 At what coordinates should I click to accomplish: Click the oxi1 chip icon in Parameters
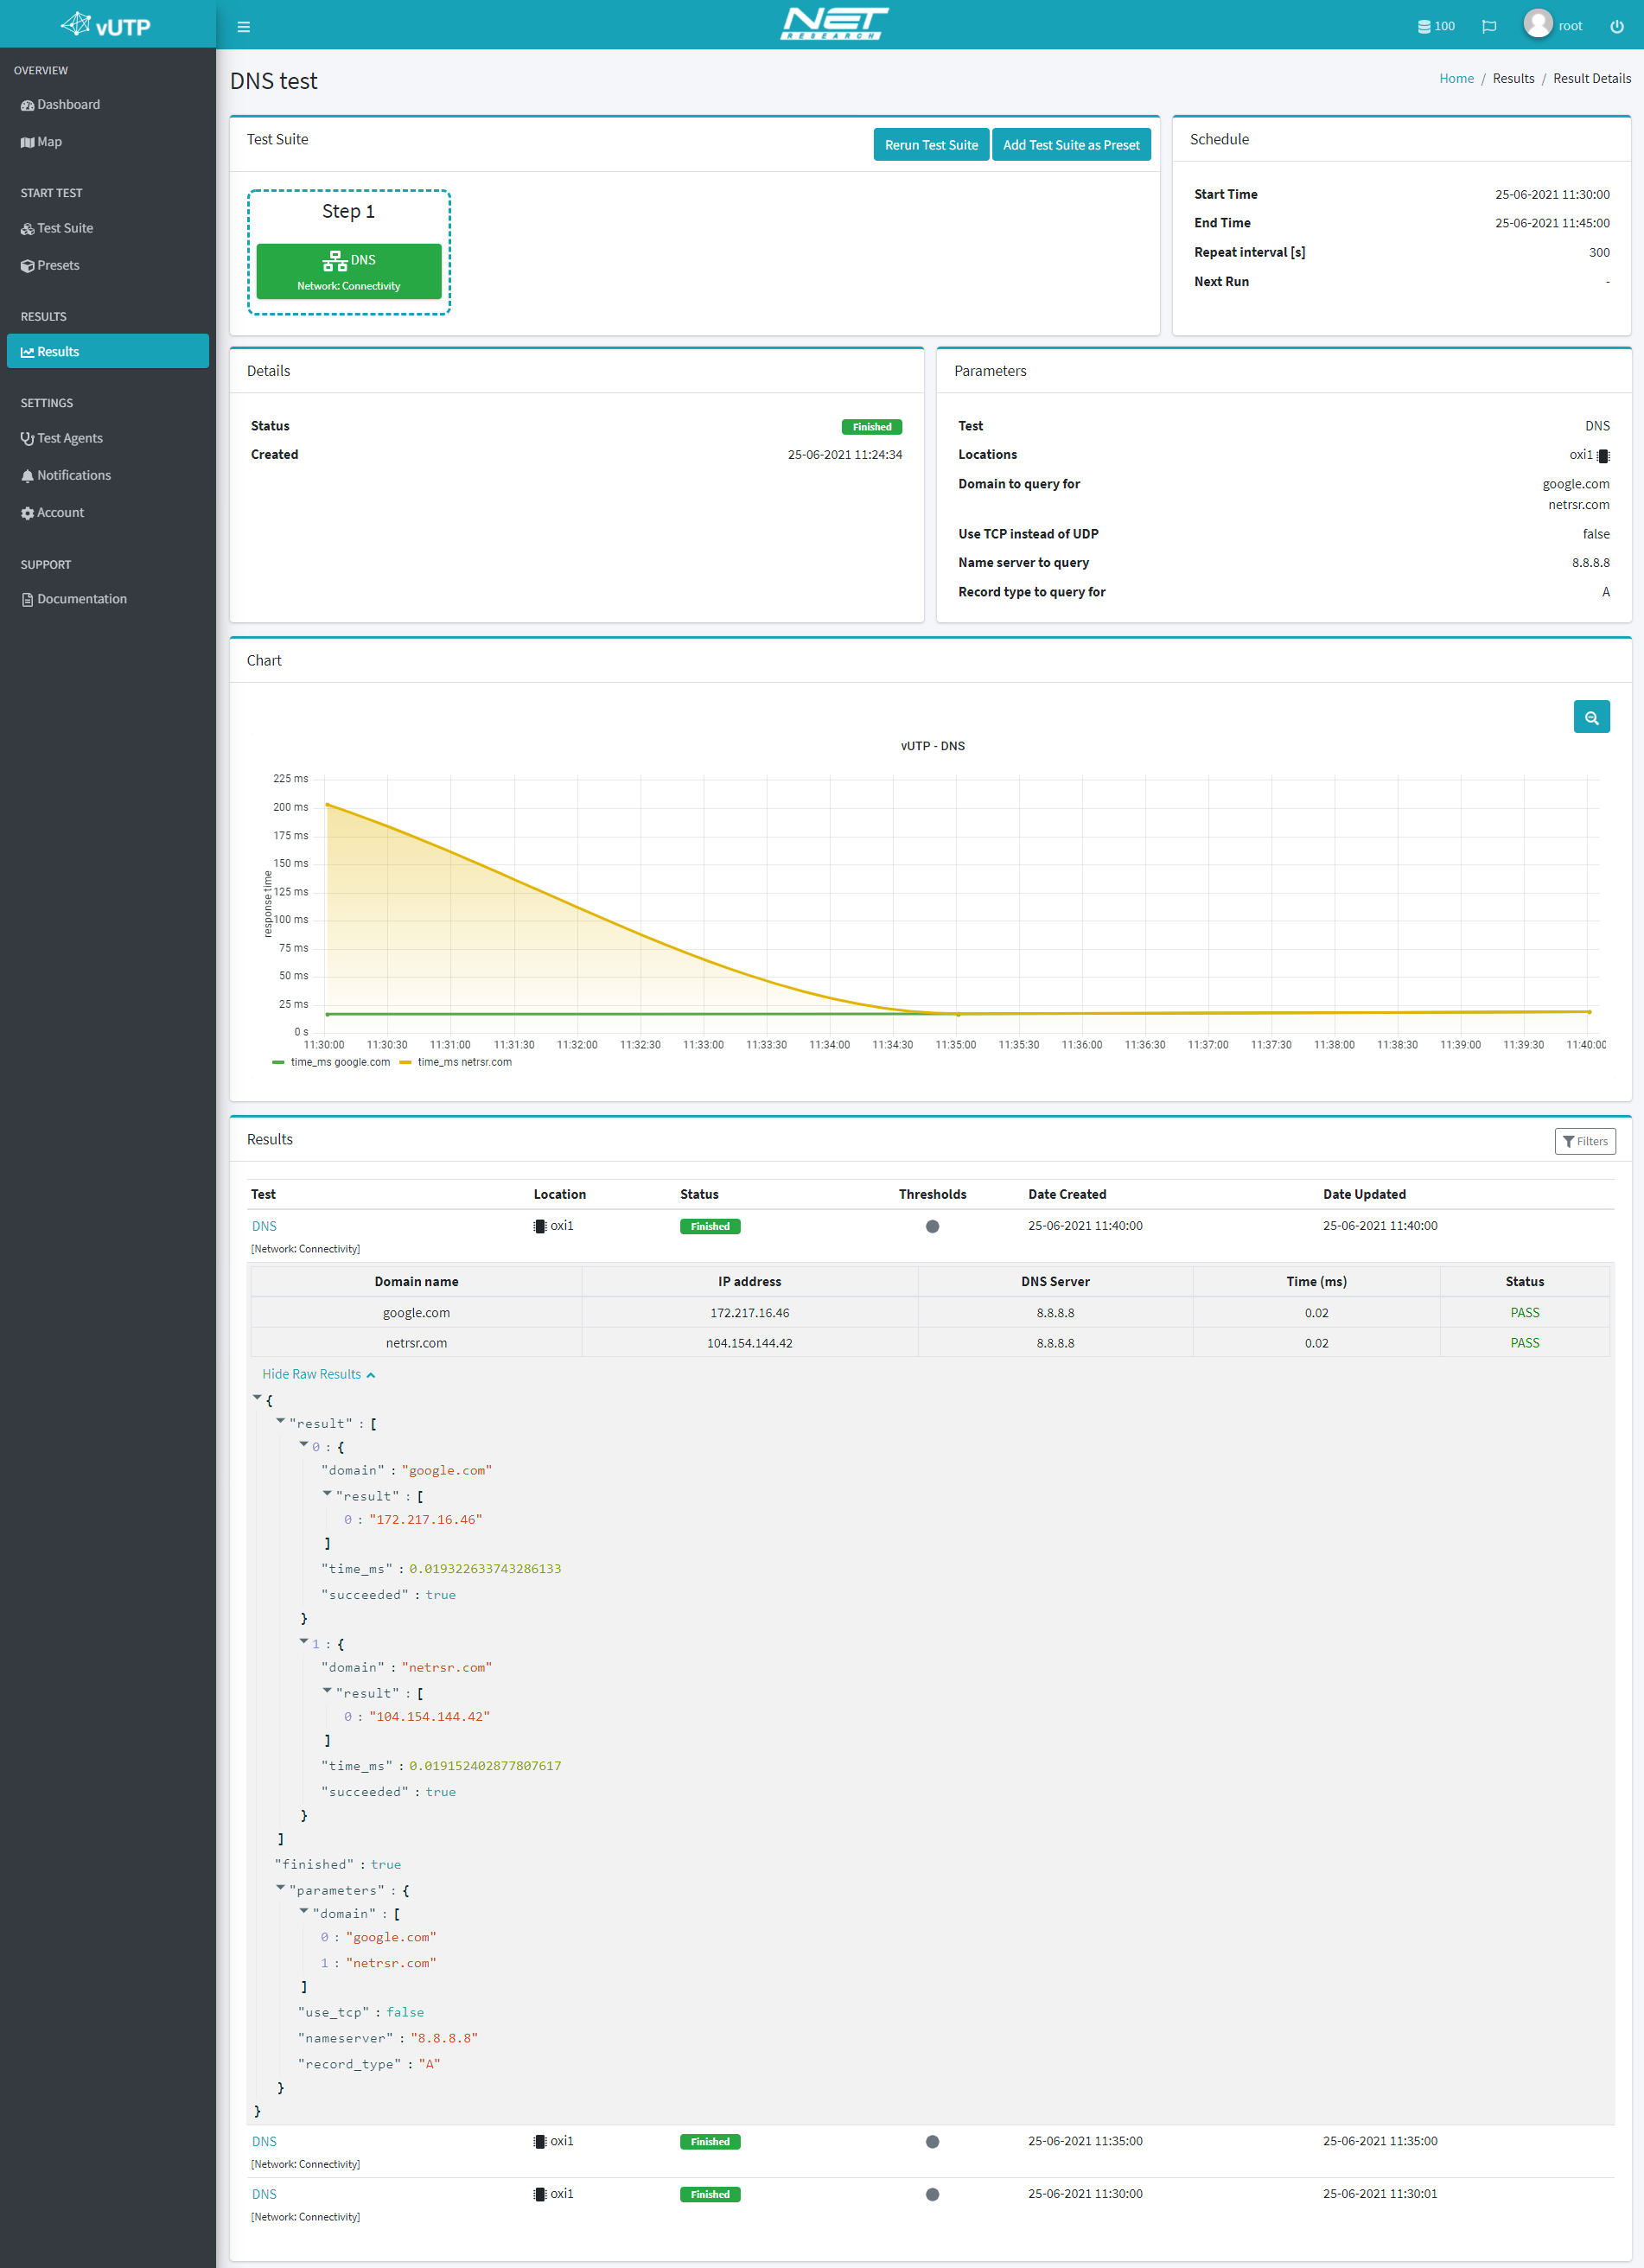point(1603,456)
